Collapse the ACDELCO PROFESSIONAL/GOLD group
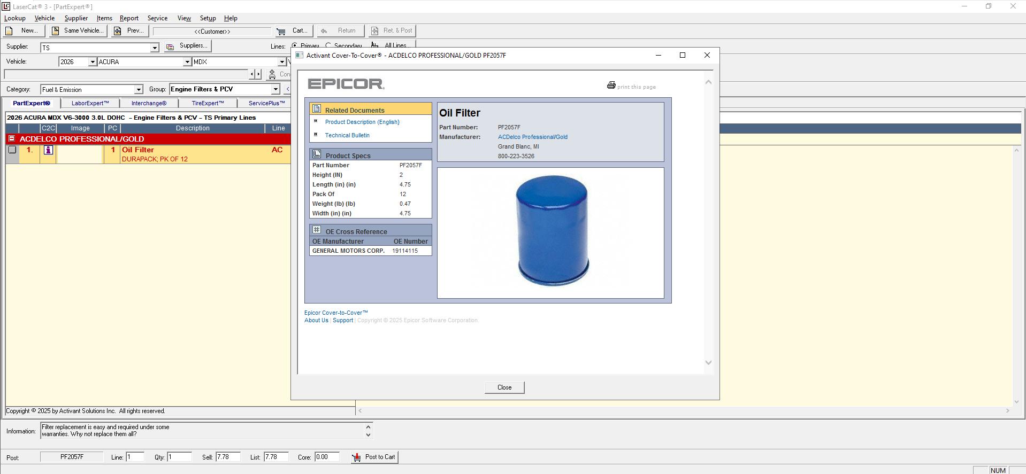This screenshot has width=1026, height=474. pos(12,139)
